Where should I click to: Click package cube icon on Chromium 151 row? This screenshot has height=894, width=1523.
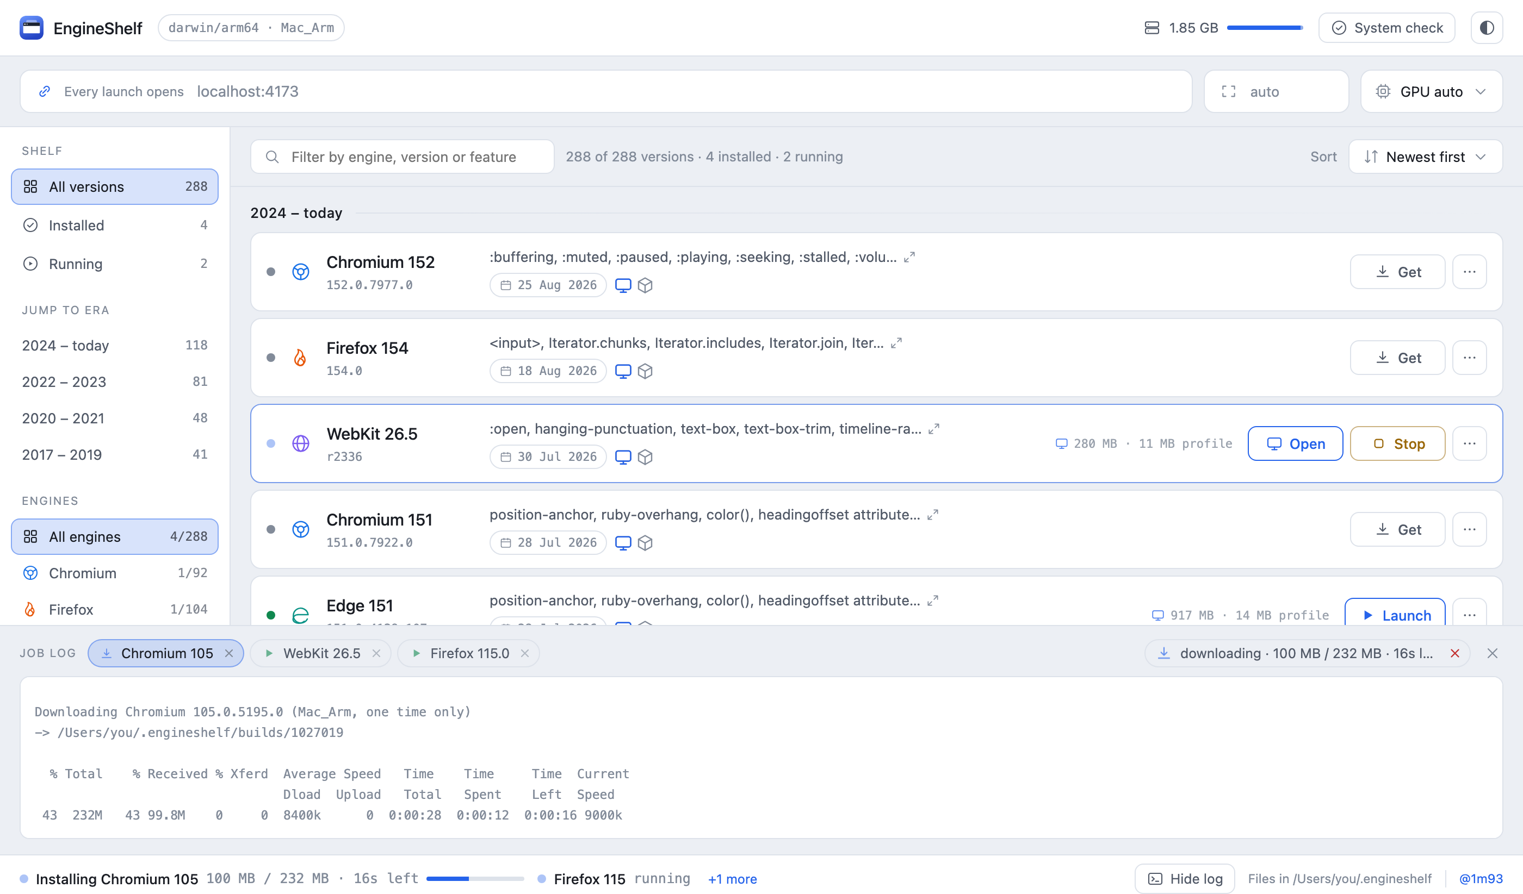645,542
